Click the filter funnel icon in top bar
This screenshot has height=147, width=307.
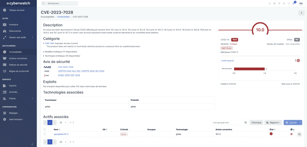coord(279,3)
